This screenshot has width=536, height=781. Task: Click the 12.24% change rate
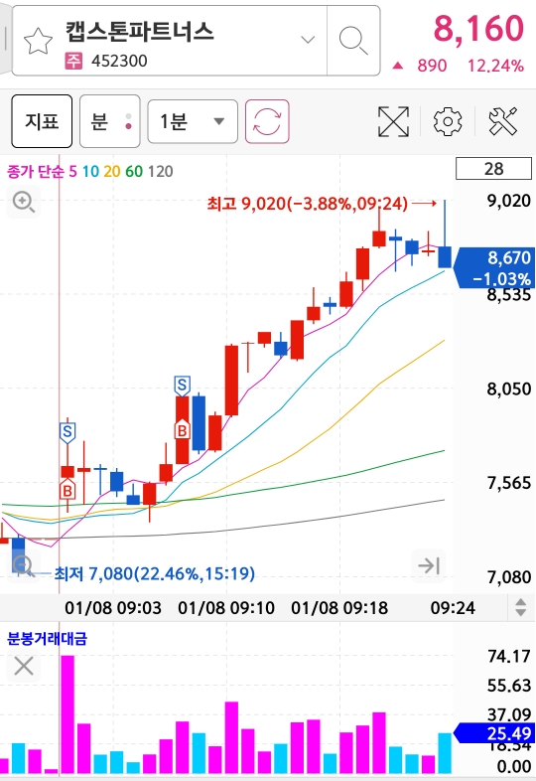(x=495, y=66)
